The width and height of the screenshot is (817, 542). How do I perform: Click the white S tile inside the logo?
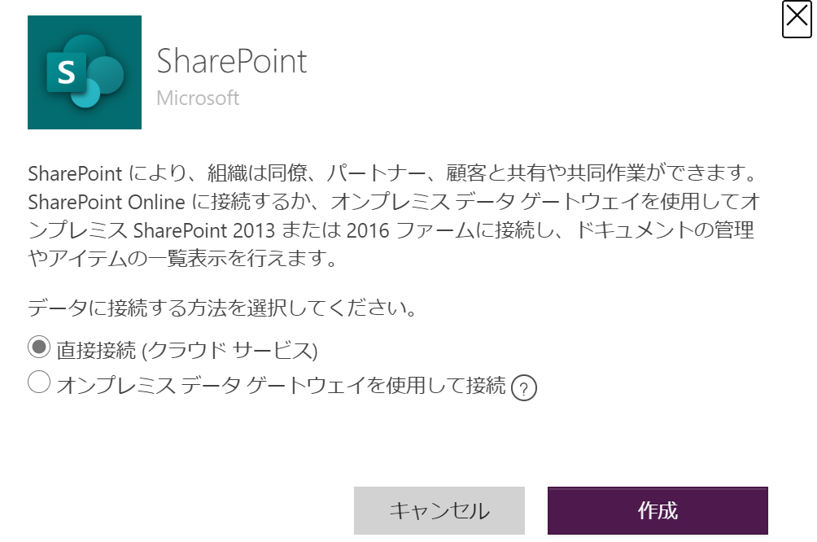pyautogui.click(x=66, y=72)
